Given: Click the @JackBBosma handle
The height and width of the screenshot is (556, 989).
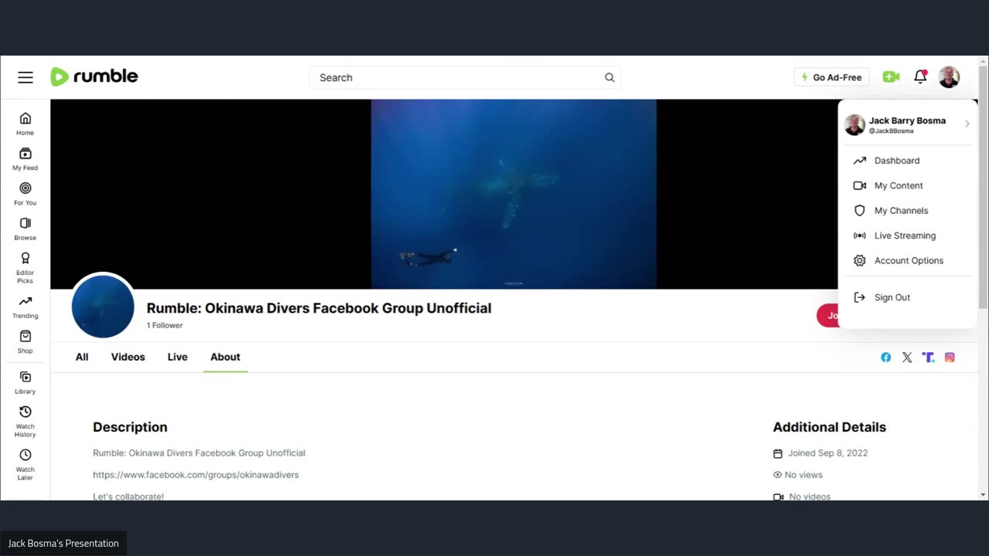Looking at the screenshot, I should (891, 131).
